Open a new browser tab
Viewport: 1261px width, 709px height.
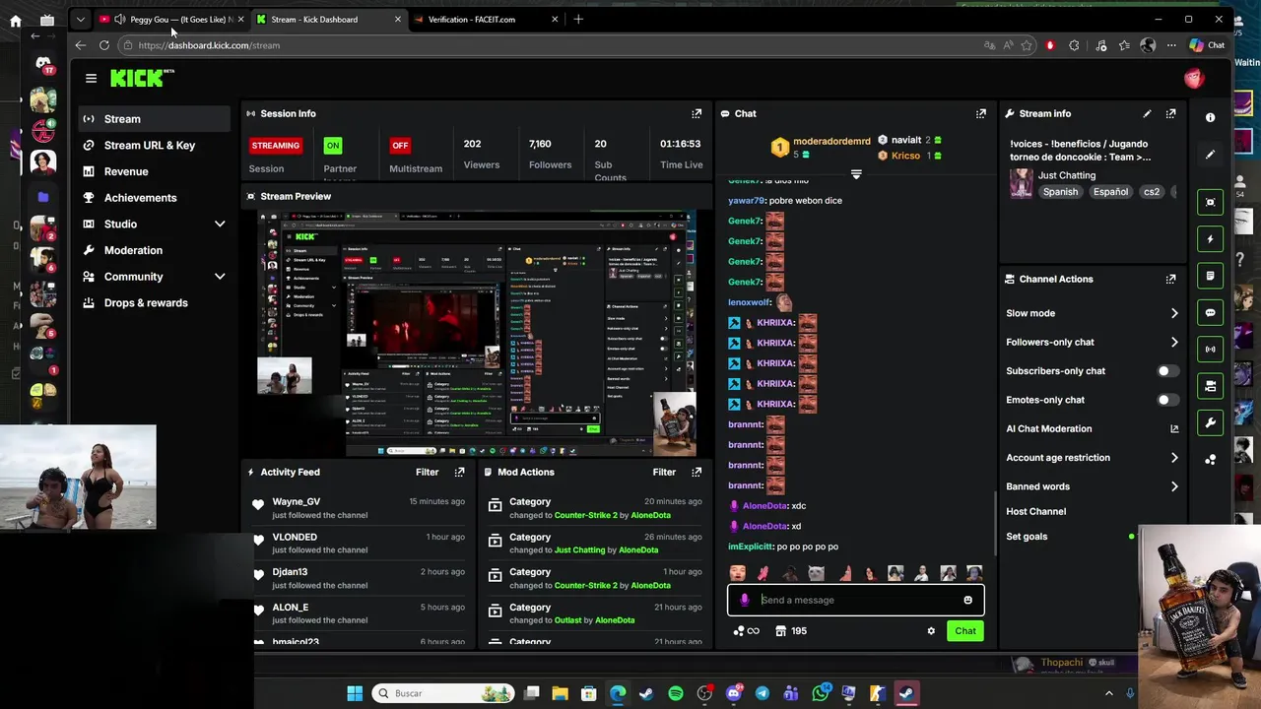click(x=578, y=19)
